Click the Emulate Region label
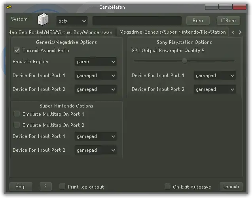 pos(30,62)
